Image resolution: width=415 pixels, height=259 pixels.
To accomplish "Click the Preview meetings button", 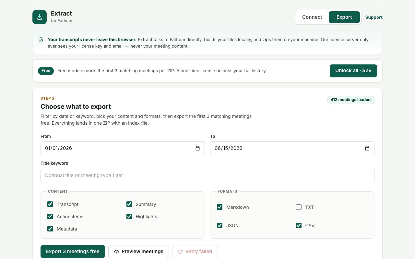I will (x=138, y=252).
